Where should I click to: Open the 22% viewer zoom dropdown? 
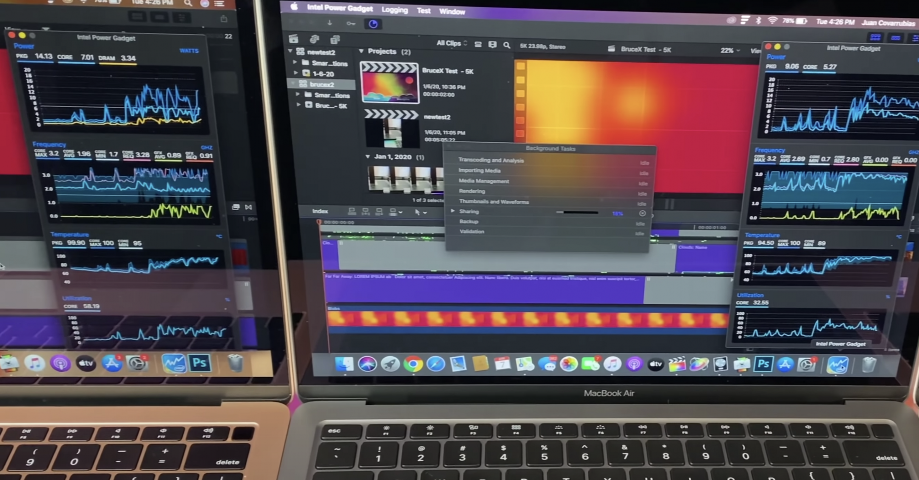coord(730,50)
